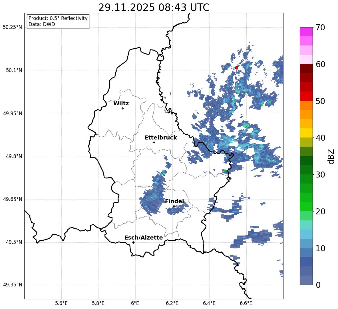Click the 0 tick label on colorbar
The height and width of the screenshot is (309, 338).
[x=318, y=285]
